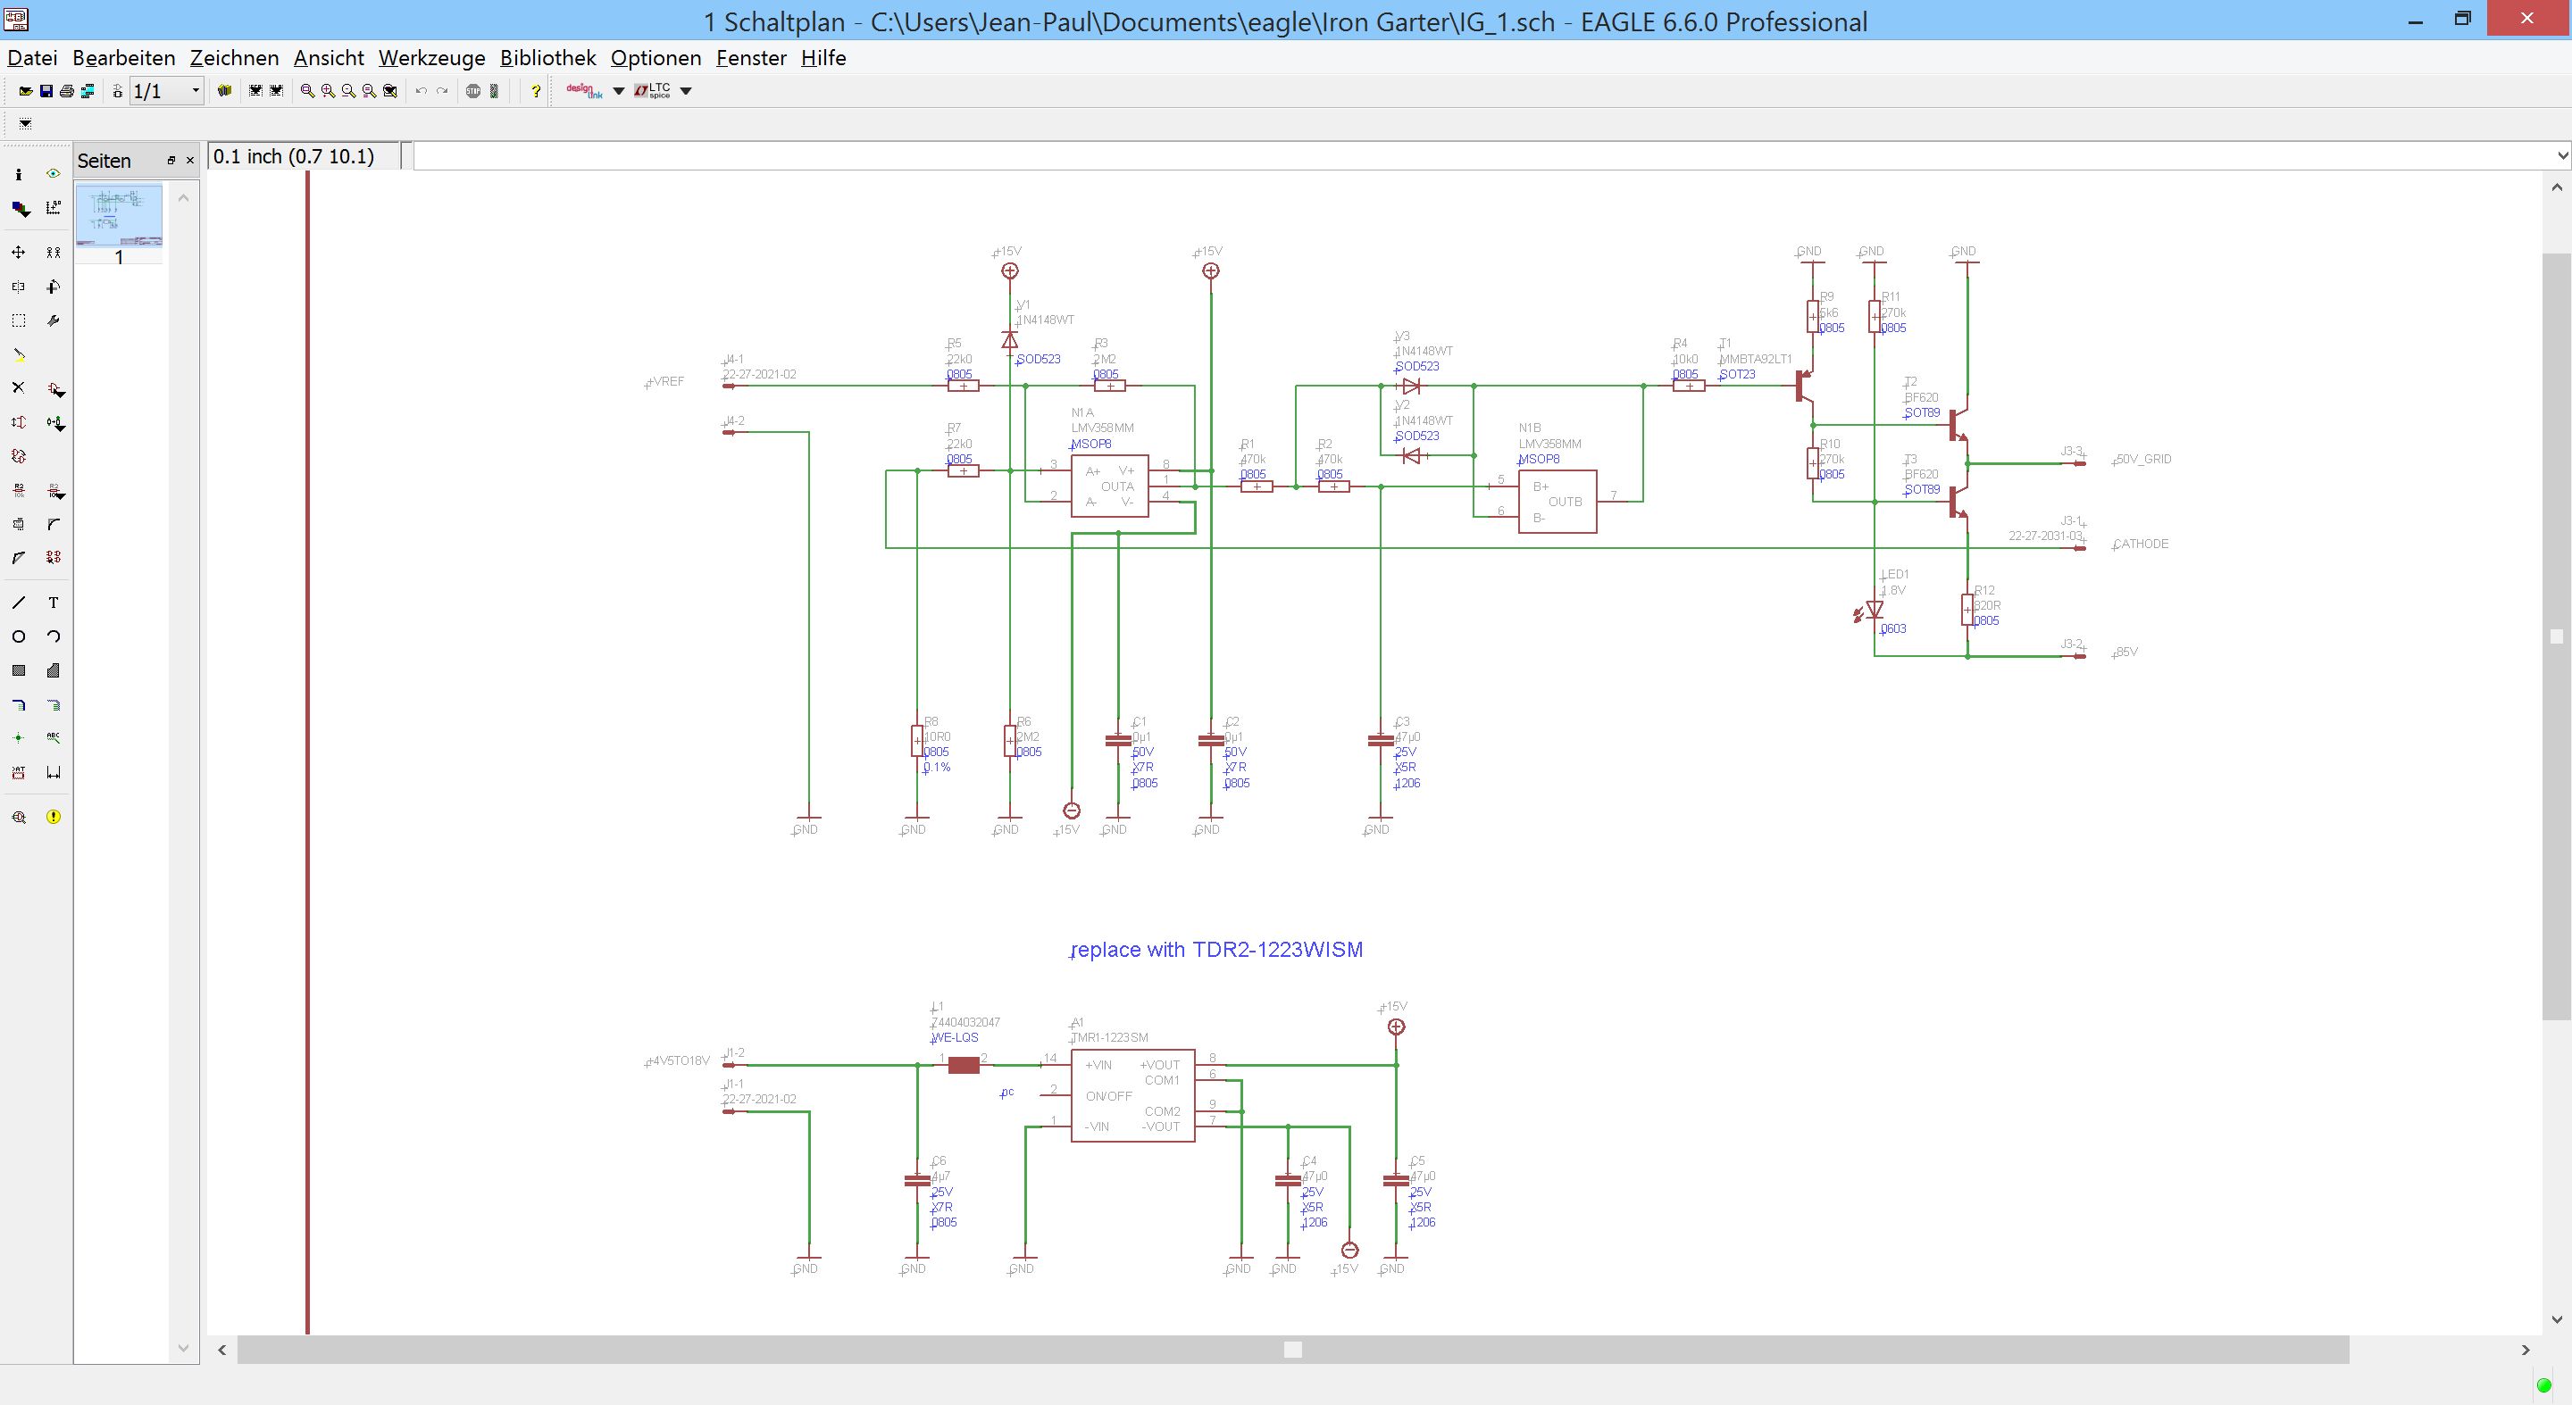Viewport: 2572px width, 1405px height.
Task: Open the Datei menu
Action: (32, 58)
